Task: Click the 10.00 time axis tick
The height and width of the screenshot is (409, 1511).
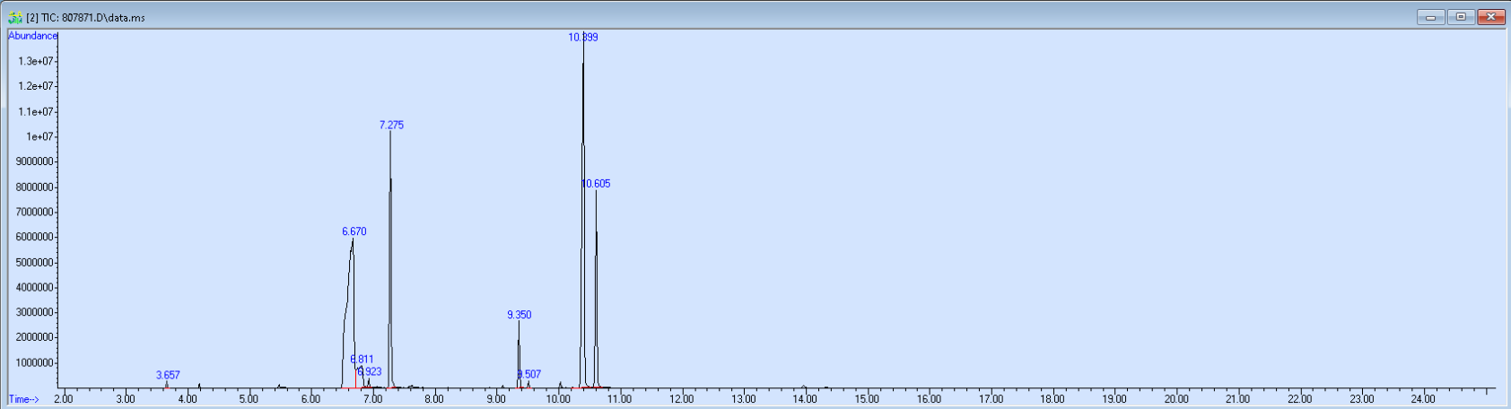Action: (558, 399)
